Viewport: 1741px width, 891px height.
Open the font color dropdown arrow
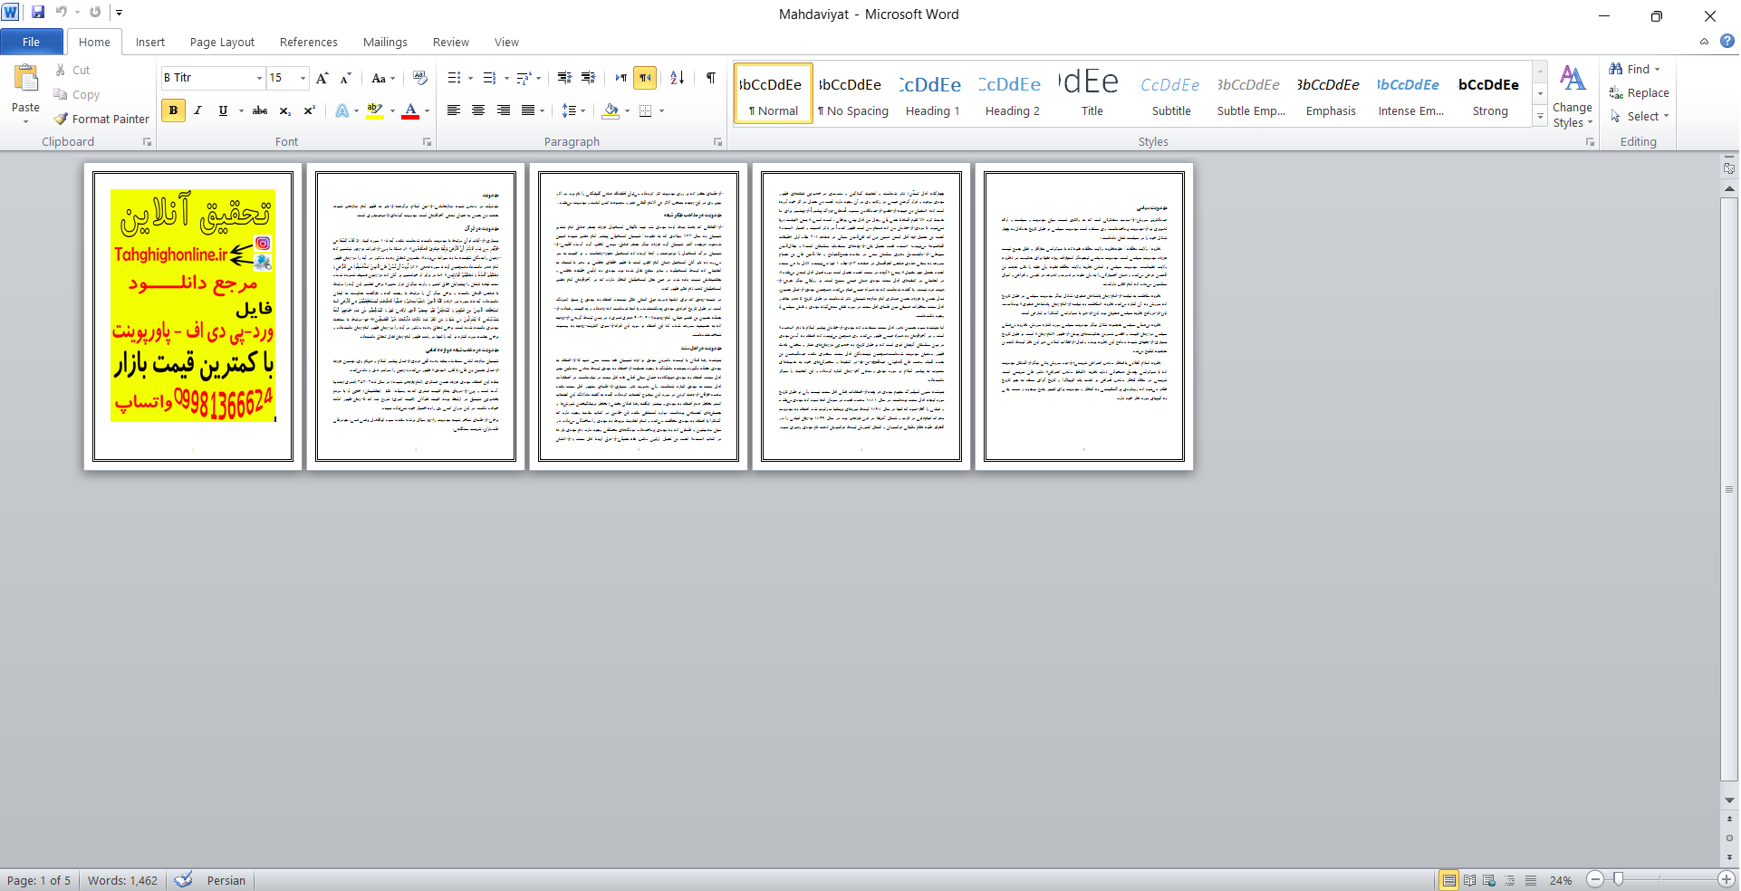point(427,110)
